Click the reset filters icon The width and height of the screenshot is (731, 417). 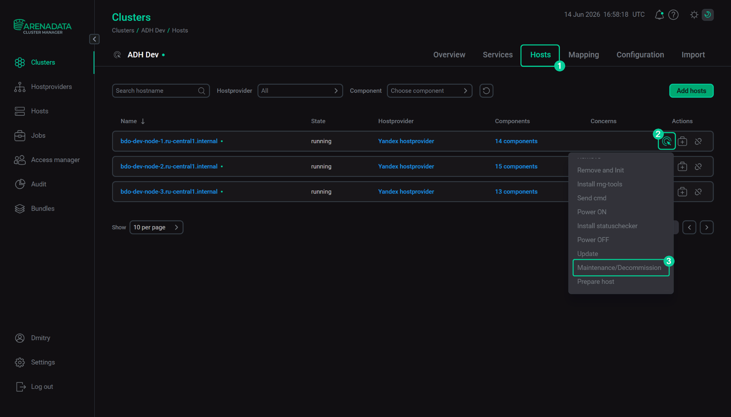click(486, 91)
